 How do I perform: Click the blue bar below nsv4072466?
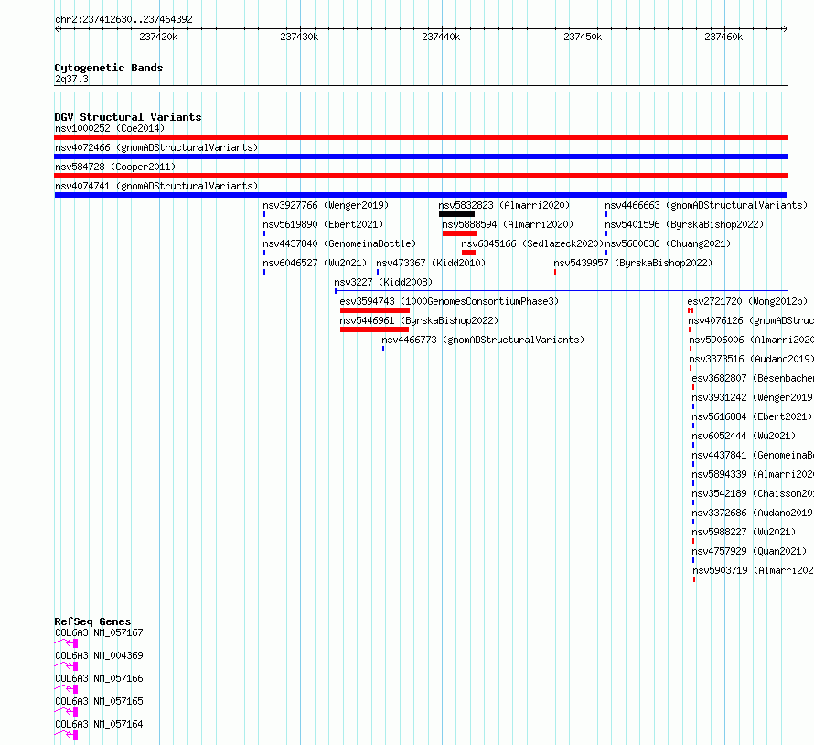[x=421, y=157]
